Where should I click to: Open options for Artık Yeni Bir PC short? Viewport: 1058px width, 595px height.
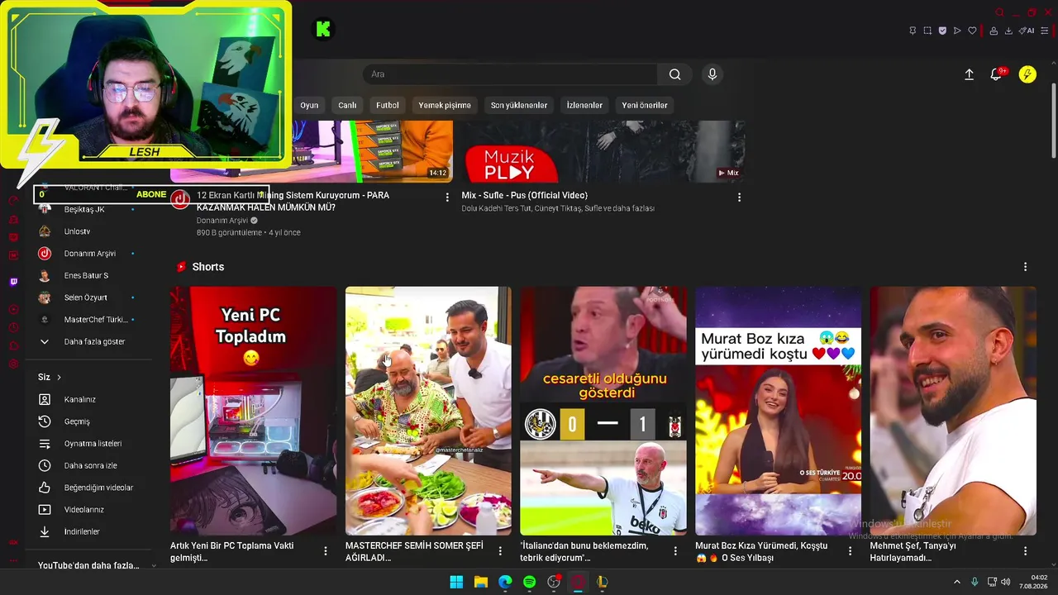pyautogui.click(x=325, y=551)
